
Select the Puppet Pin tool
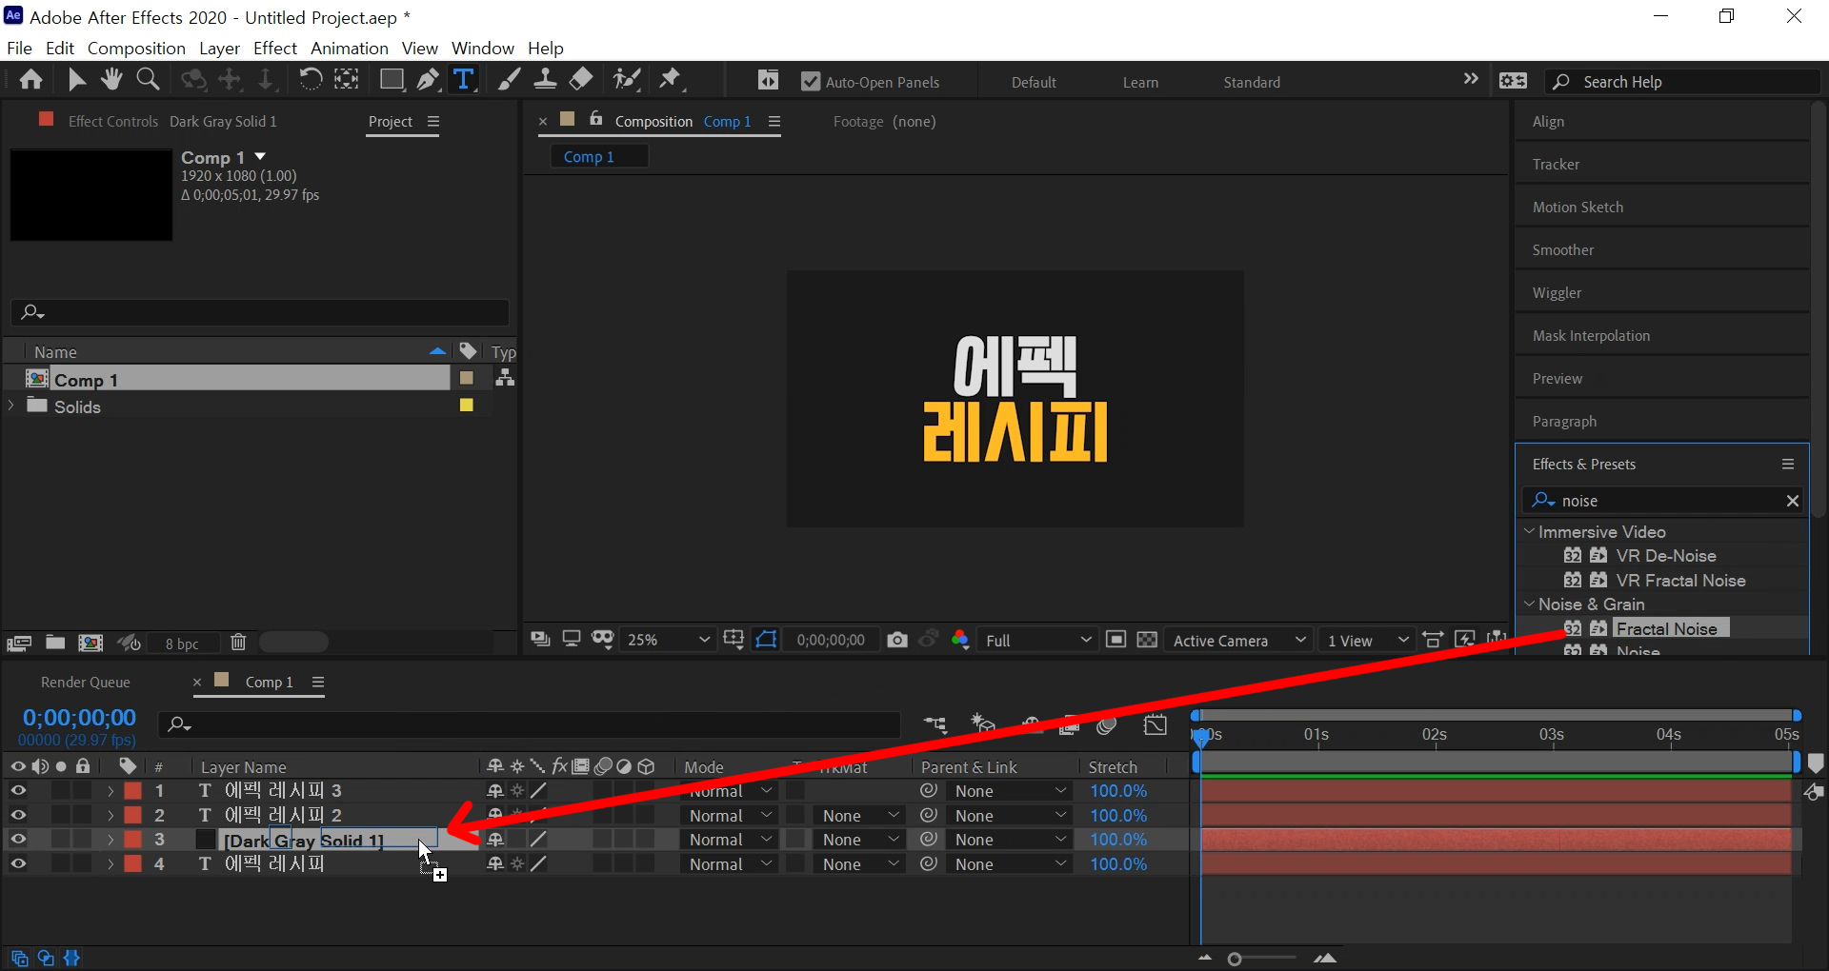click(671, 80)
